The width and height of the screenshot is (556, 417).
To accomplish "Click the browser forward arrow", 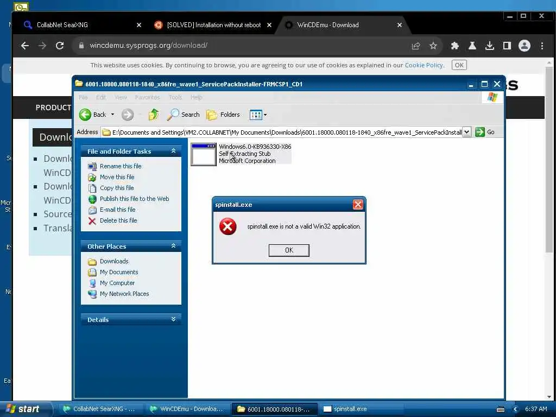I will (42, 46).
